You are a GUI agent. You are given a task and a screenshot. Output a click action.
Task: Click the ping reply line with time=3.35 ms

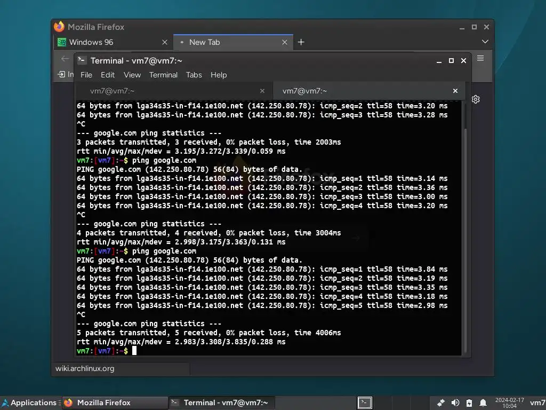click(262, 288)
